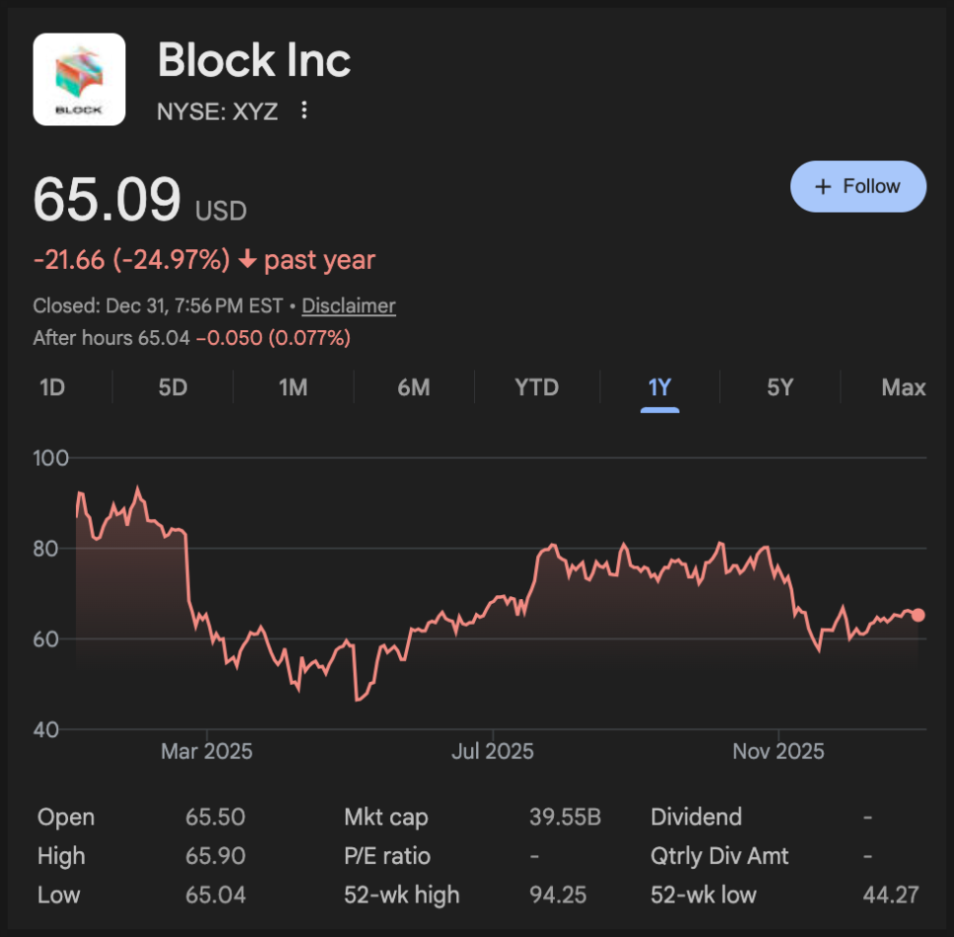Show the 5Y price chart
Image resolution: width=954 pixels, height=937 pixels.
tap(780, 387)
